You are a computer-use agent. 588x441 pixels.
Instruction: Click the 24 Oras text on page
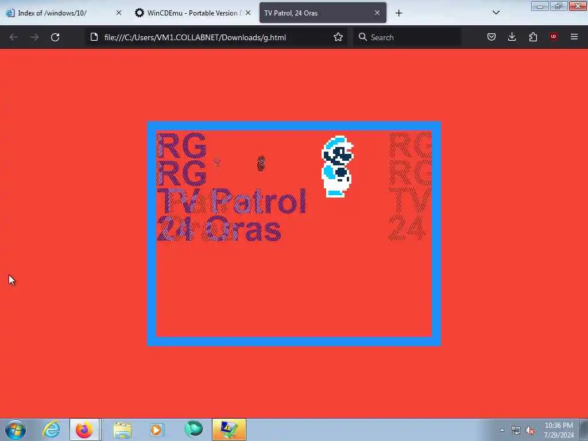219,229
